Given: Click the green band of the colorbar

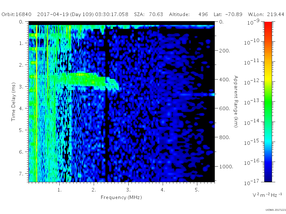Looking at the screenshot, I should [x=268, y=103].
